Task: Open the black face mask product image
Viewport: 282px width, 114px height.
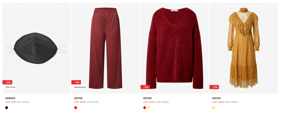Action: pos(37,48)
